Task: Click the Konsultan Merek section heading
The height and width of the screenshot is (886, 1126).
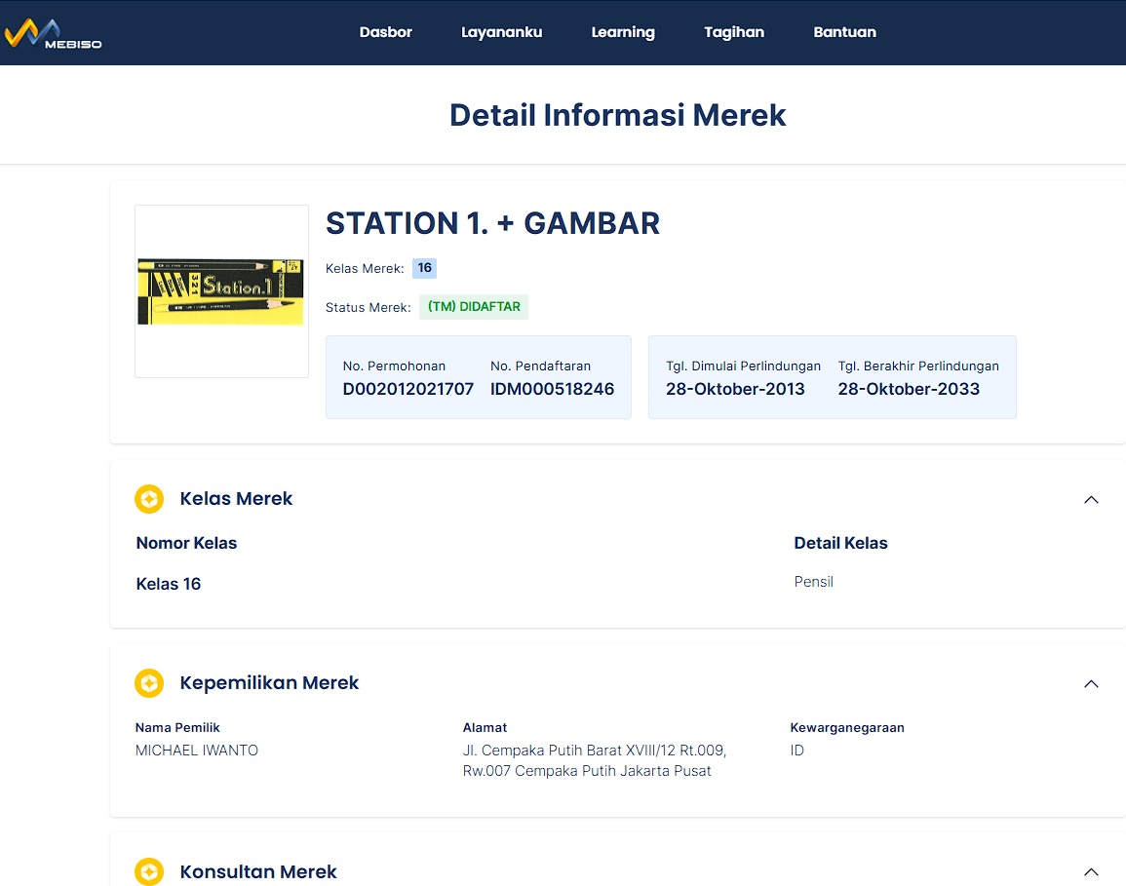Action: click(258, 871)
